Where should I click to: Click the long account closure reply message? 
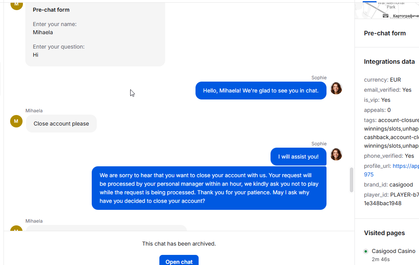[209, 188]
